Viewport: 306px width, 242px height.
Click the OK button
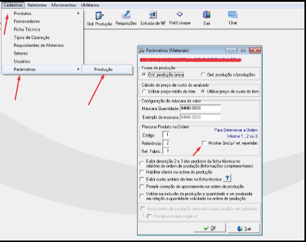click(x=210, y=228)
